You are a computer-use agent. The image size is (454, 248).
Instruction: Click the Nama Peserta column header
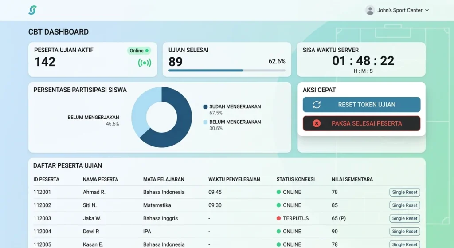[101, 179]
